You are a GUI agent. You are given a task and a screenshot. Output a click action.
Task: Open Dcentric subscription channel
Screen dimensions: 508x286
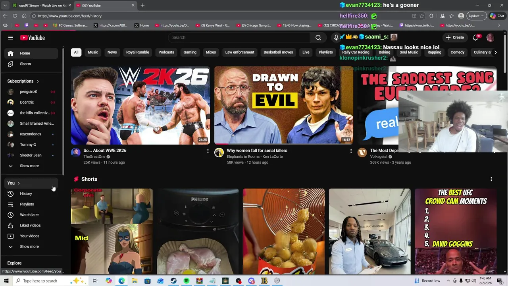32,102
